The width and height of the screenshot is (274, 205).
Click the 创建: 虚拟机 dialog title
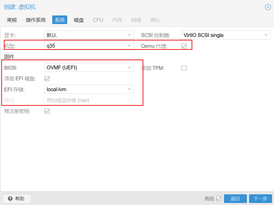(20, 7)
